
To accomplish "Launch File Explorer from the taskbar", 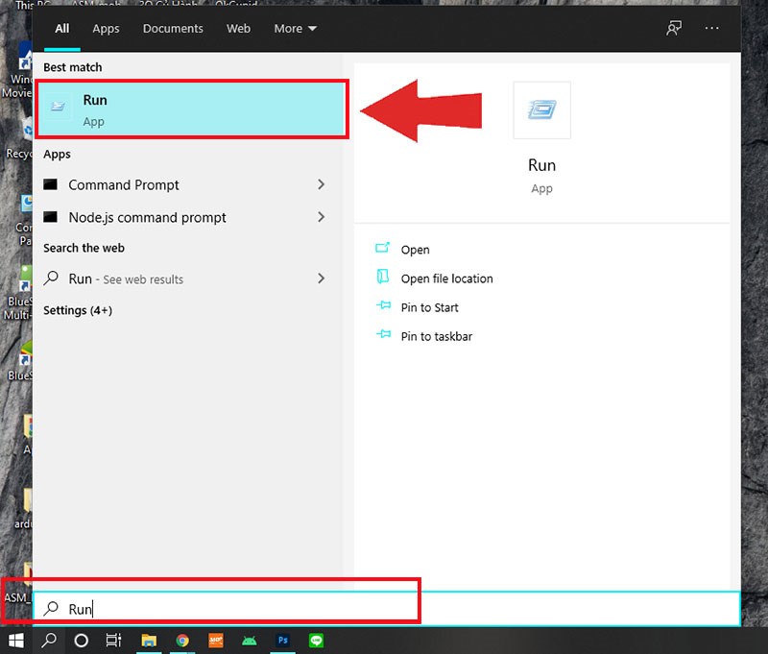I will [149, 641].
